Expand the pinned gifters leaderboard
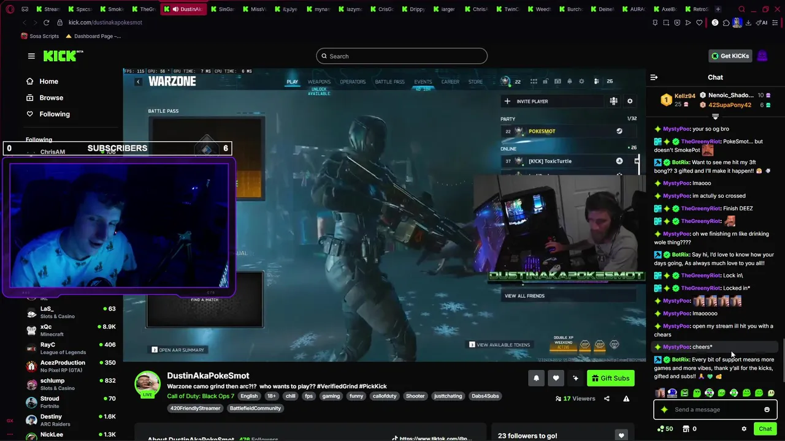Image resolution: width=785 pixels, height=441 pixels. click(715, 116)
